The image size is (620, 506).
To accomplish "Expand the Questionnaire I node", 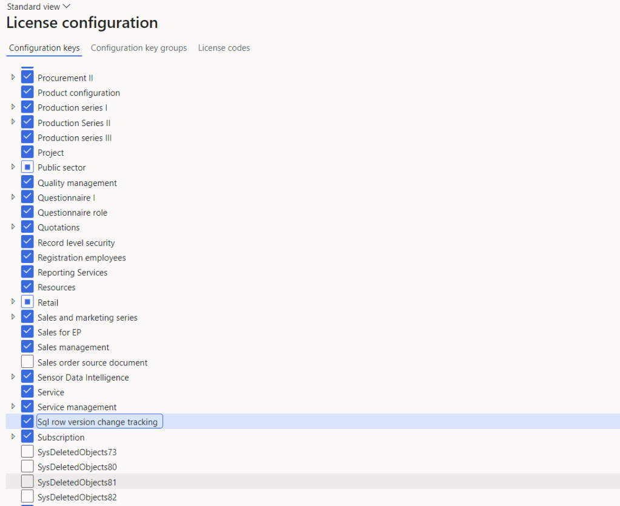I will (x=13, y=198).
